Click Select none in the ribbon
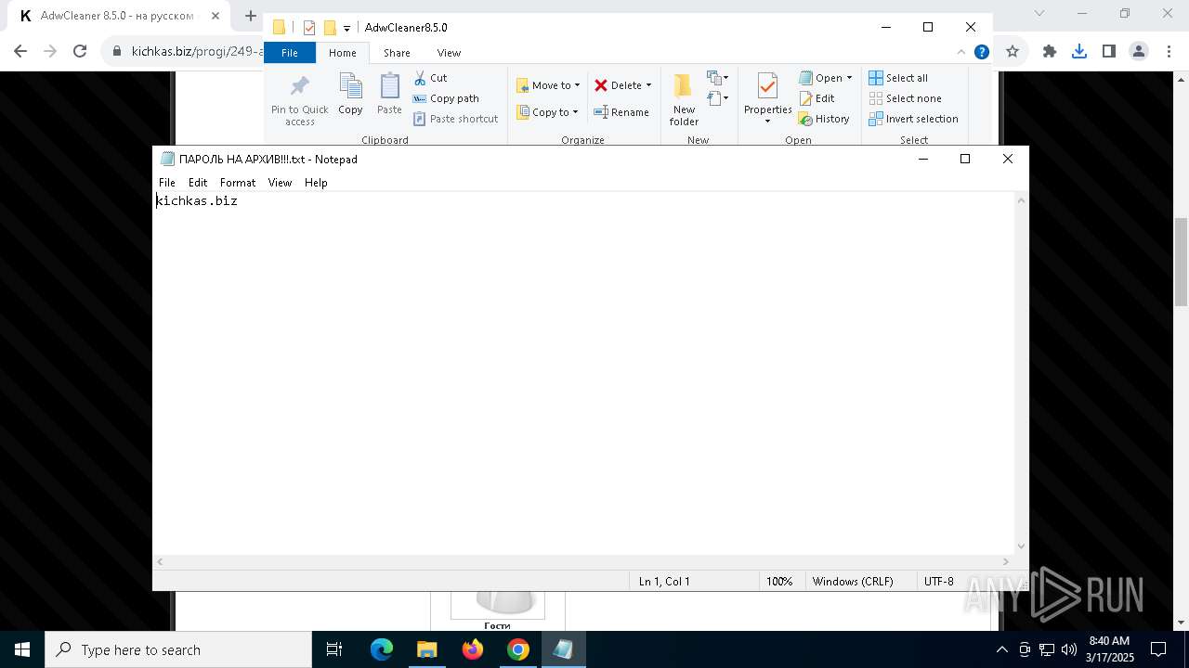Viewport: 1189px width, 668px height. (905, 98)
